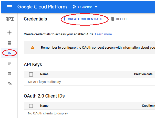The image size is (156, 118).
Task: Select the Credentials key icon
Action: 9,53
